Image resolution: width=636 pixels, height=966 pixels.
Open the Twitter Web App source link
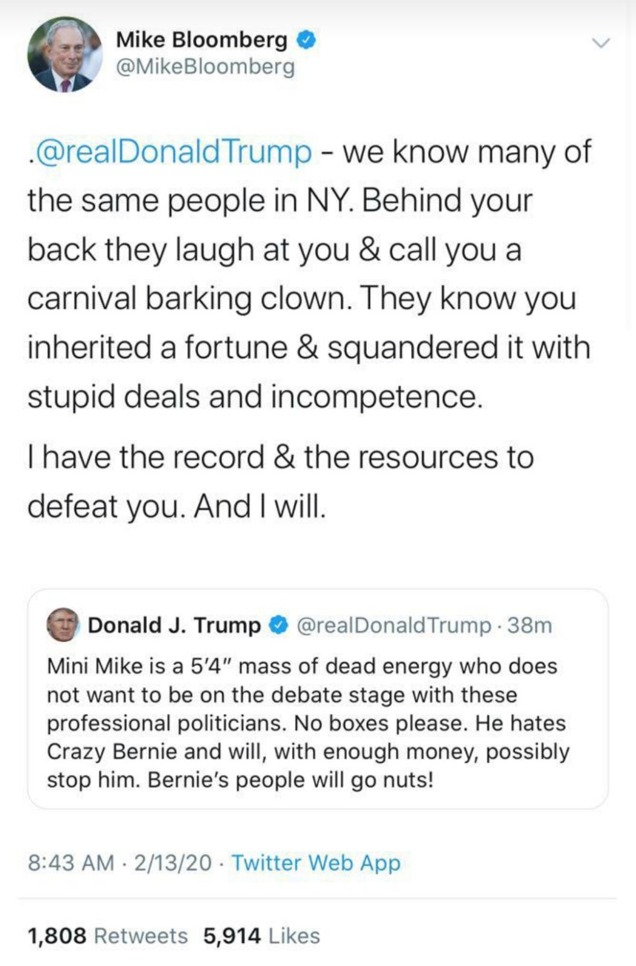point(316,862)
